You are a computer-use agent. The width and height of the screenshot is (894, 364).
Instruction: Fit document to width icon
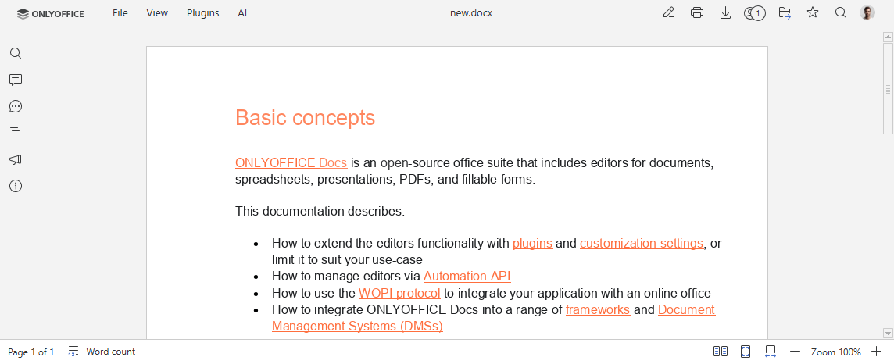(x=771, y=352)
